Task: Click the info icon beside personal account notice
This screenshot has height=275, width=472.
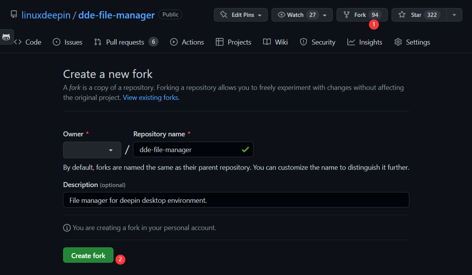Action: click(67, 228)
